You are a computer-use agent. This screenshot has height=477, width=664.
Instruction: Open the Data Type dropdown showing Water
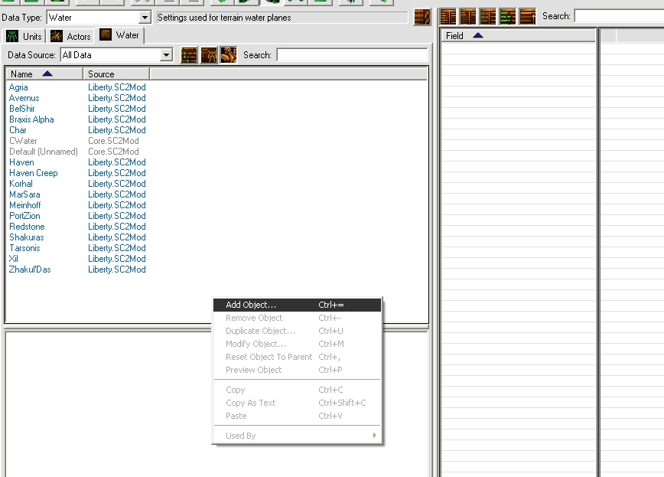[x=99, y=18]
